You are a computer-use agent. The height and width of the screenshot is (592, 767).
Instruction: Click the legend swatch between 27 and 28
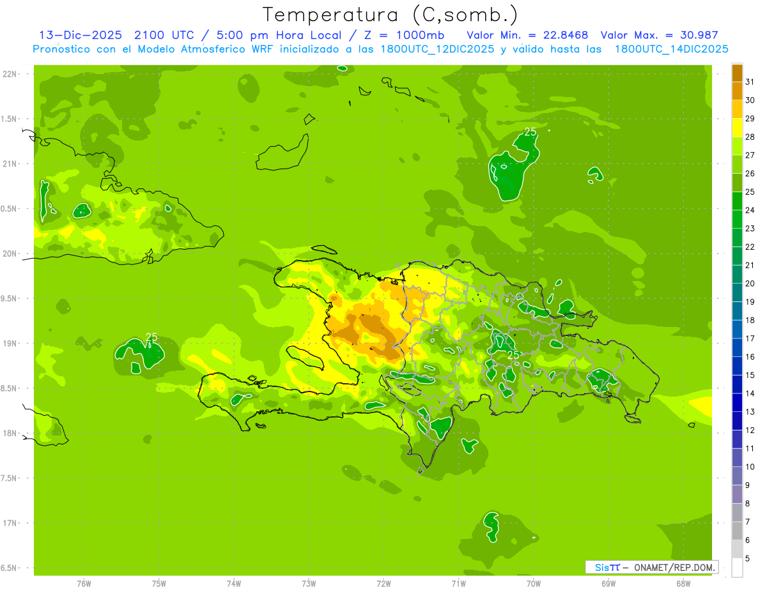coord(737,146)
